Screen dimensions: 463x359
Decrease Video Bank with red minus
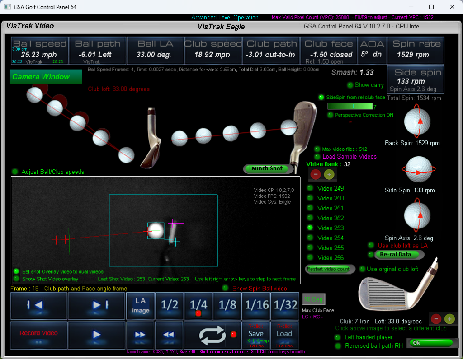pos(316,174)
